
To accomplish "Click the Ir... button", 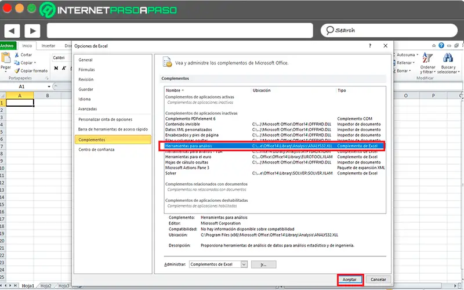I will pyautogui.click(x=263, y=264).
